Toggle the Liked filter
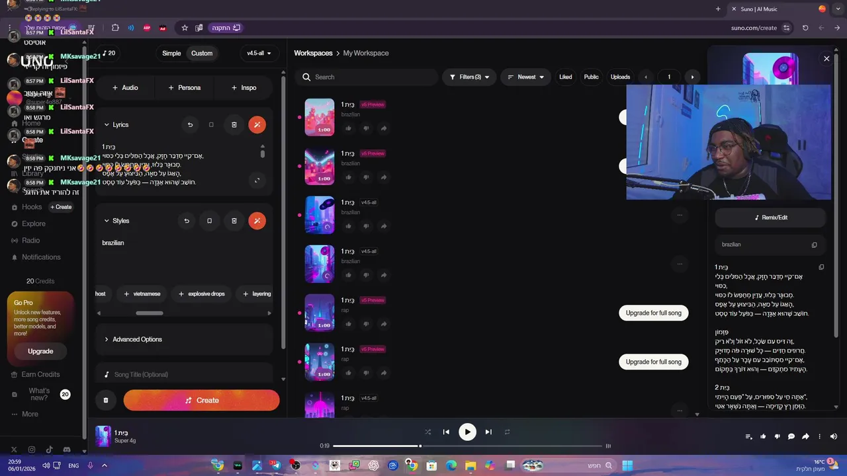The height and width of the screenshot is (476, 847). pos(566,77)
